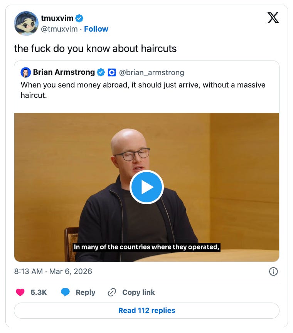Click the Reply text button
293x333 pixels.
coord(86,293)
